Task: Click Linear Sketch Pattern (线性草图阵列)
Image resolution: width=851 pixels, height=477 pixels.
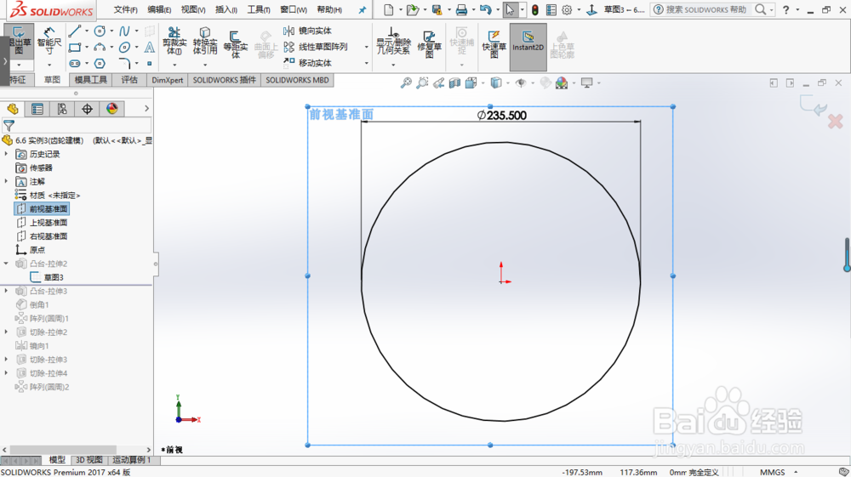Action: point(316,47)
